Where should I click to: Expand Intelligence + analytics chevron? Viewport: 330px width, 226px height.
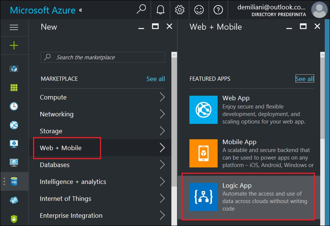162,181
